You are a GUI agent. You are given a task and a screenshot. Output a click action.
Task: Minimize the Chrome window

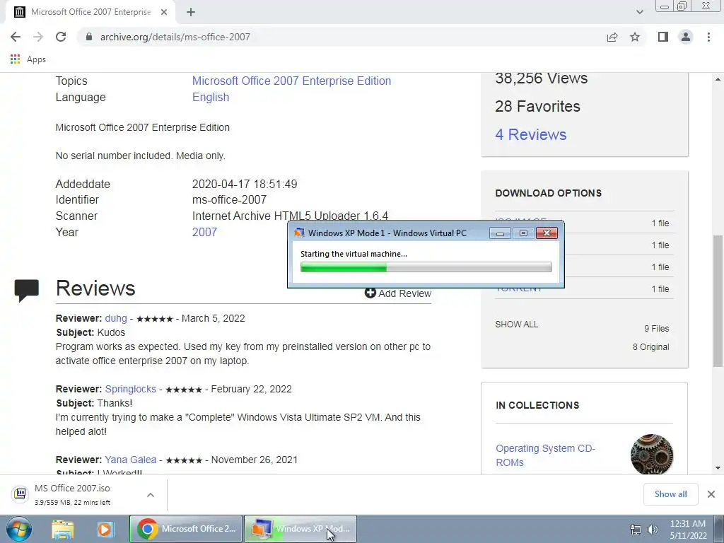pos(665,6)
